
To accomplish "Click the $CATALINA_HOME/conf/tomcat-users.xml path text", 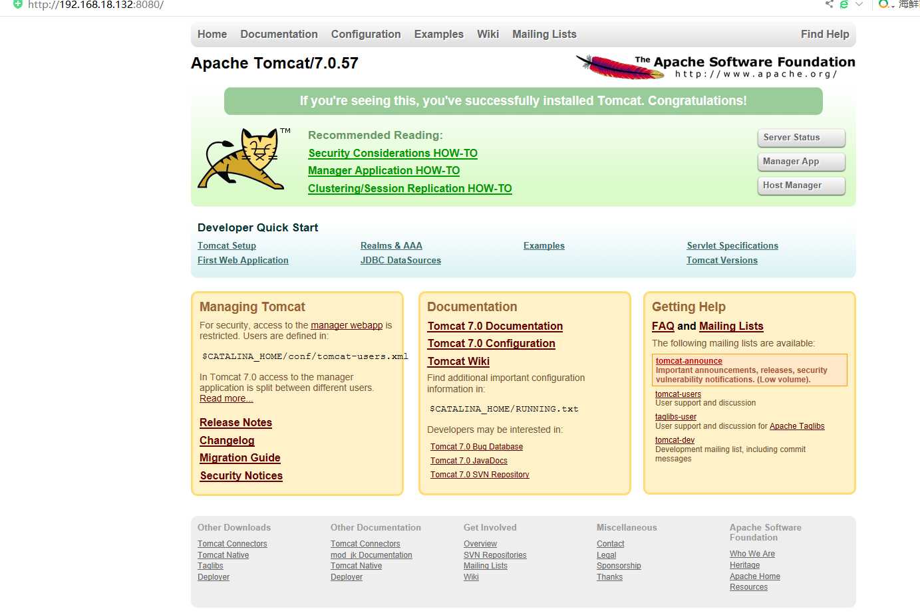I will coord(305,356).
